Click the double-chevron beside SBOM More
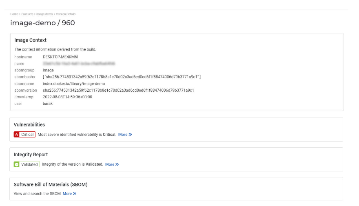The image size is (359, 206). (75, 194)
